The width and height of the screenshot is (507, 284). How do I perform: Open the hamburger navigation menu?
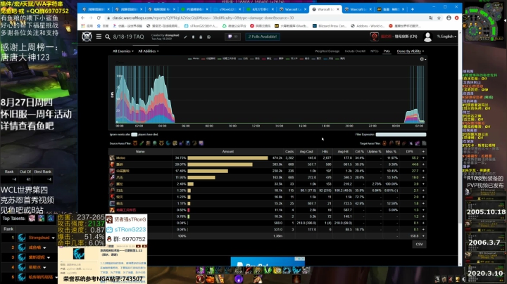pos(99,37)
